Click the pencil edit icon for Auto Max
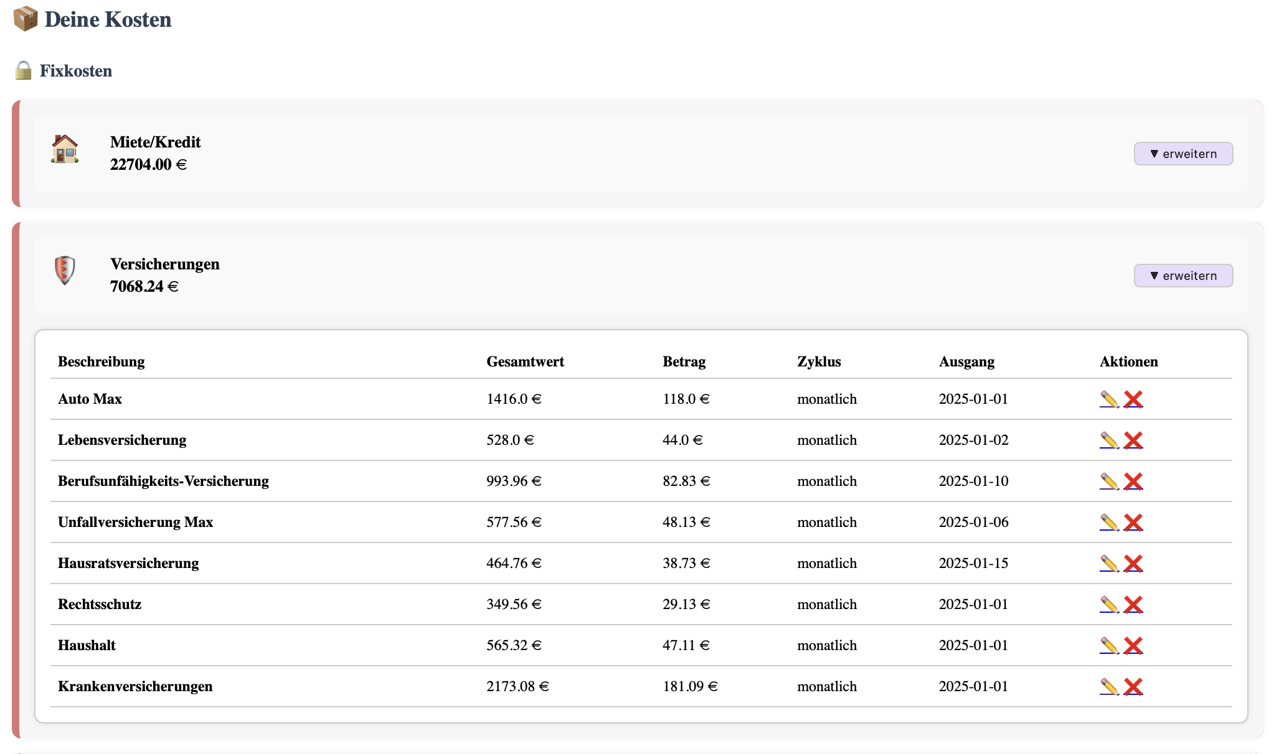1279x754 pixels. click(x=1109, y=399)
